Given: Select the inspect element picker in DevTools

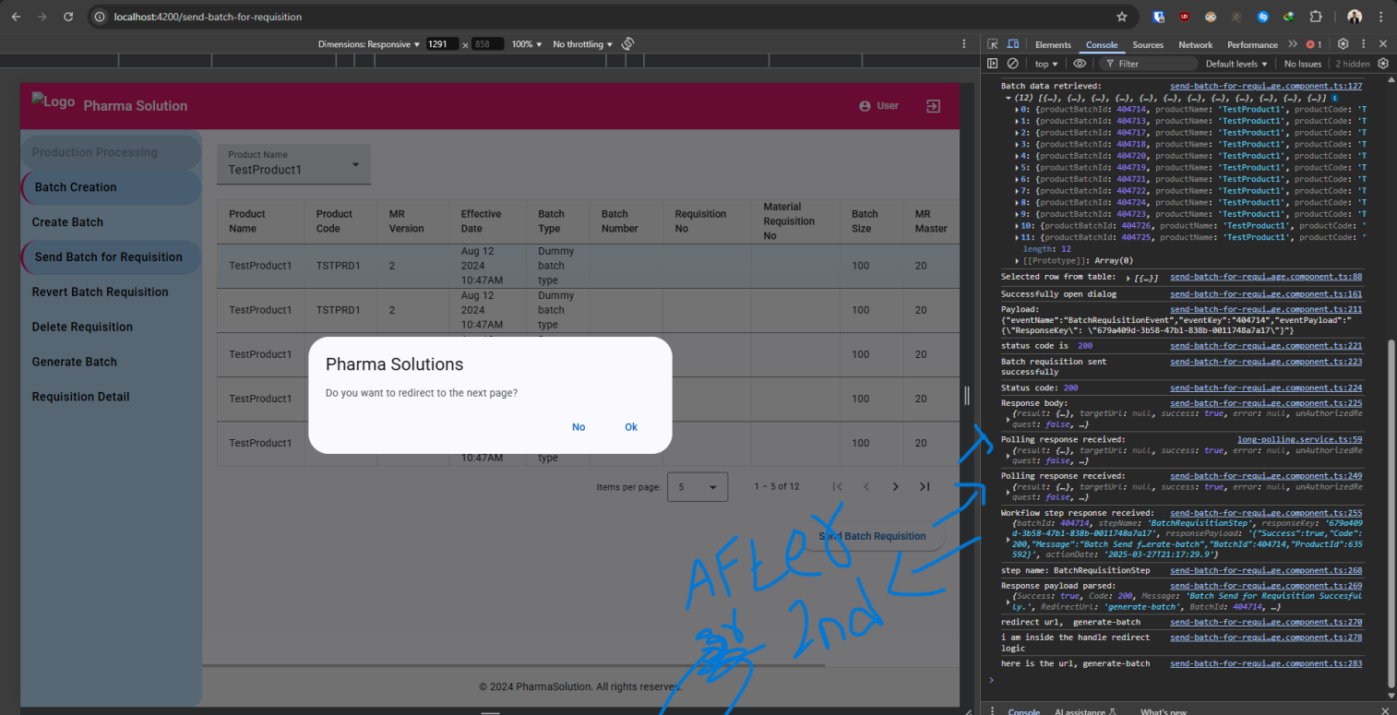Looking at the screenshot, I should coord(993,44).
